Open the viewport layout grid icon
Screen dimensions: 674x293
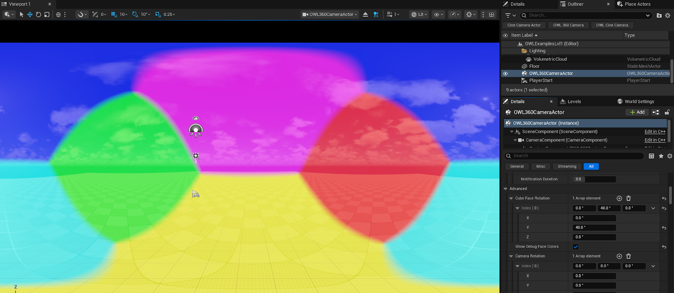pos(491,14)
